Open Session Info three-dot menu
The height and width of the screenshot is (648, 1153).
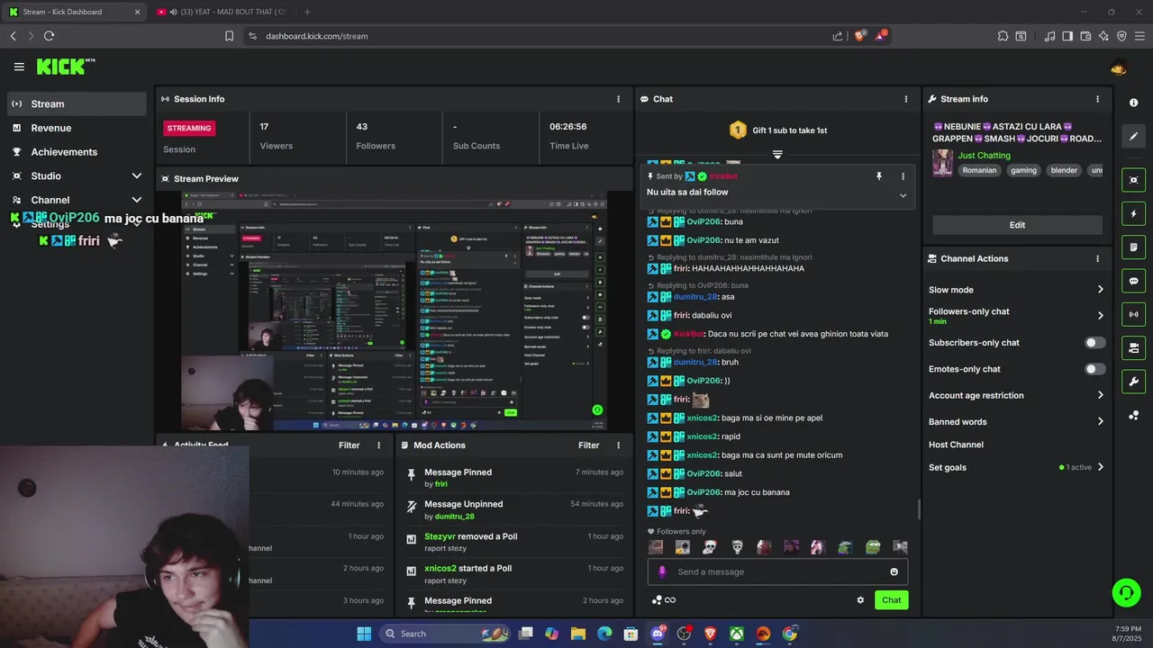tap(618, 99)
